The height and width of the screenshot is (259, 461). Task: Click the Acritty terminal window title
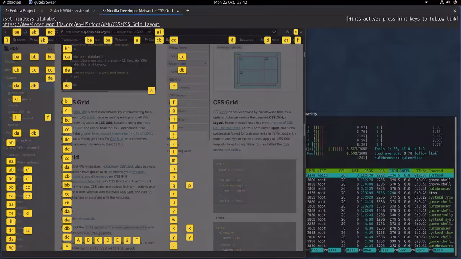coord(312,114)
